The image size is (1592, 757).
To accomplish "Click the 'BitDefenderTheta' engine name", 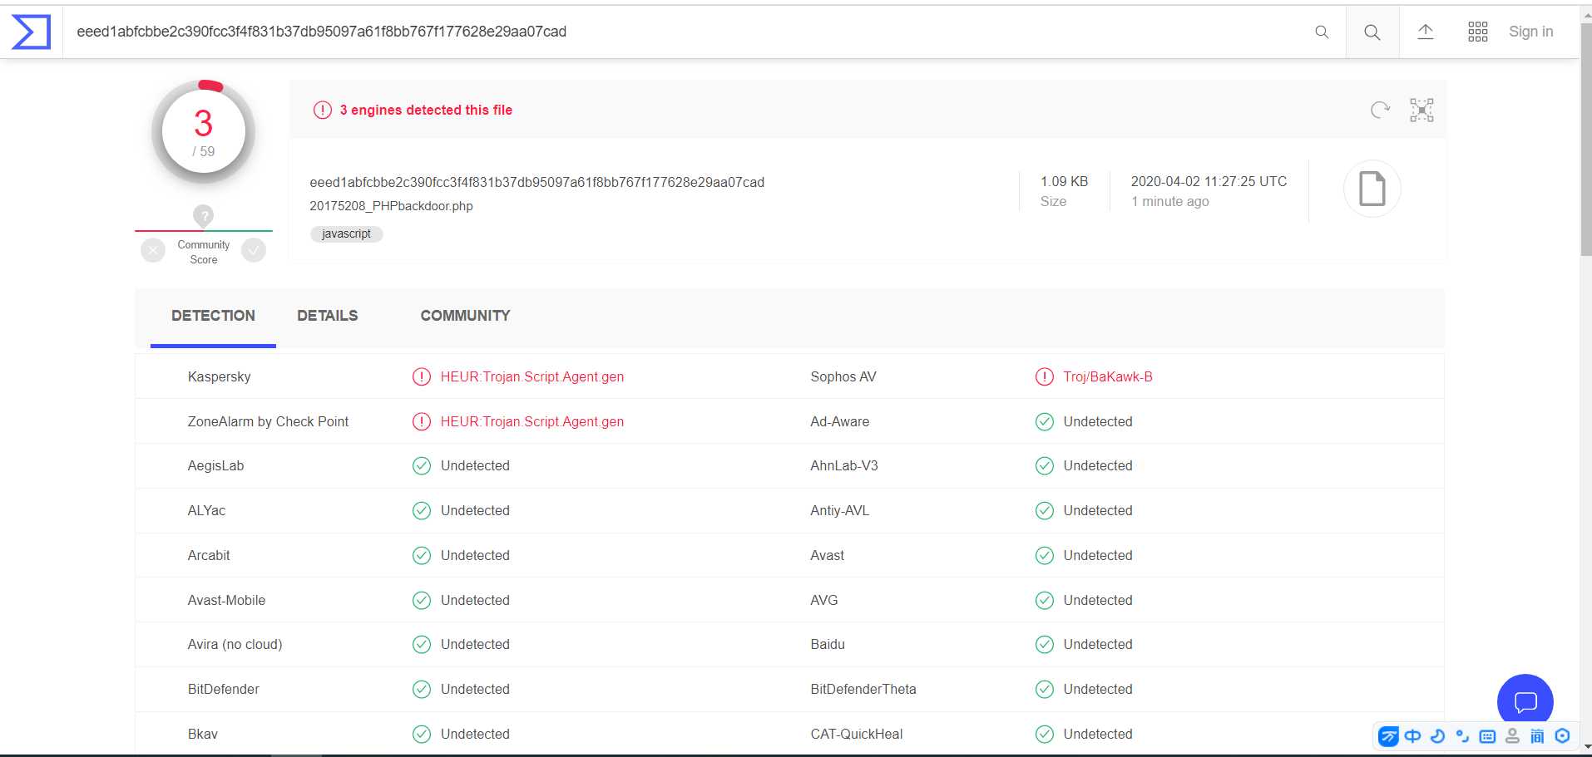I will tap(863, 689).
